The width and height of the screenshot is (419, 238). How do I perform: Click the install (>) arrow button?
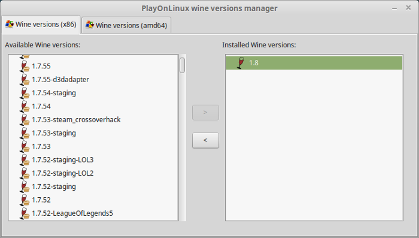coord(205,113)
